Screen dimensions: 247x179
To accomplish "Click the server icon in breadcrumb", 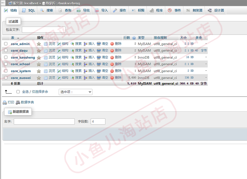I will pyautogui.click(x=10, y=3).
